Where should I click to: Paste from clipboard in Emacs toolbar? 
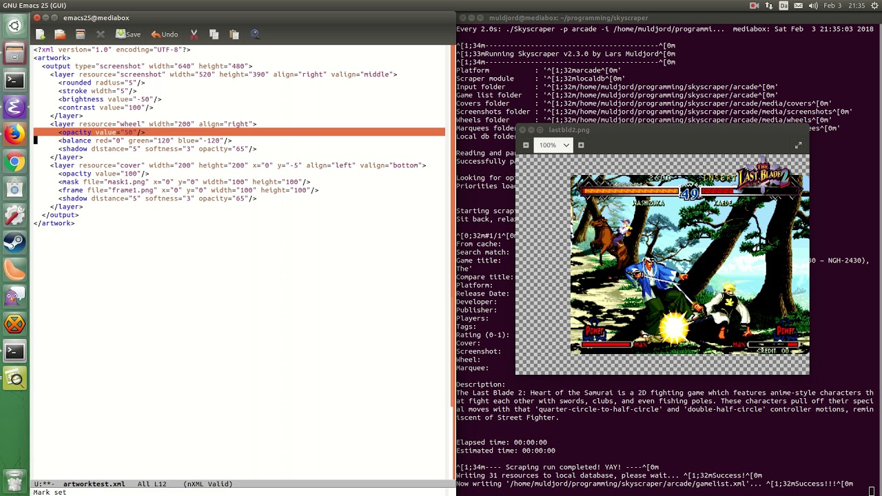[234, 34]
